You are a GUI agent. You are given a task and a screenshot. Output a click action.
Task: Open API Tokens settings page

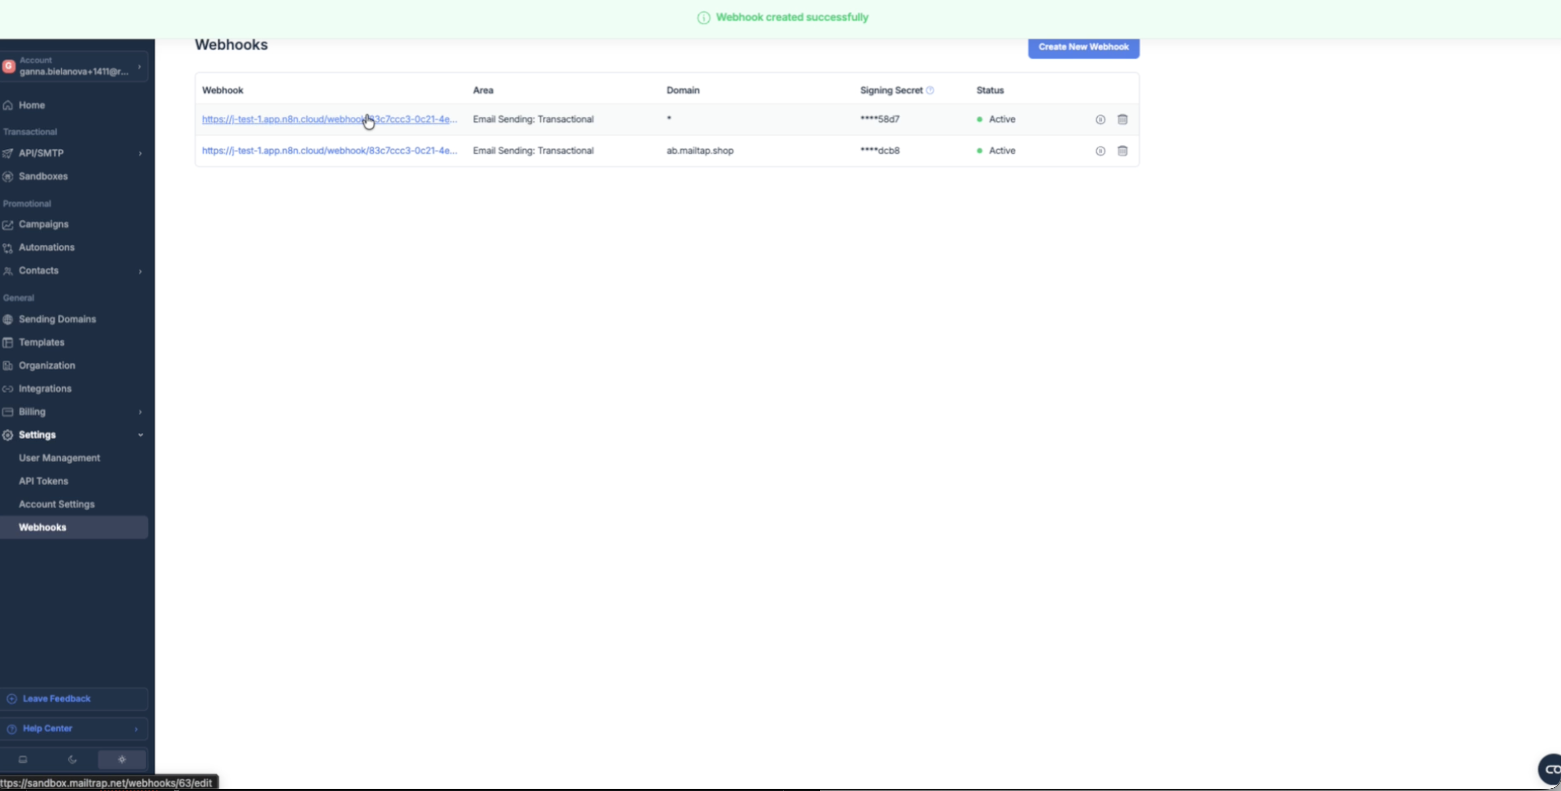pos(43,481)
